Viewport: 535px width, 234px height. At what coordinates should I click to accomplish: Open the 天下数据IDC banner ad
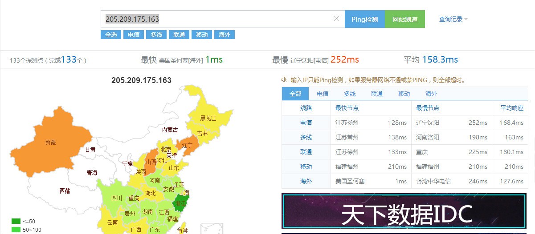404,213
